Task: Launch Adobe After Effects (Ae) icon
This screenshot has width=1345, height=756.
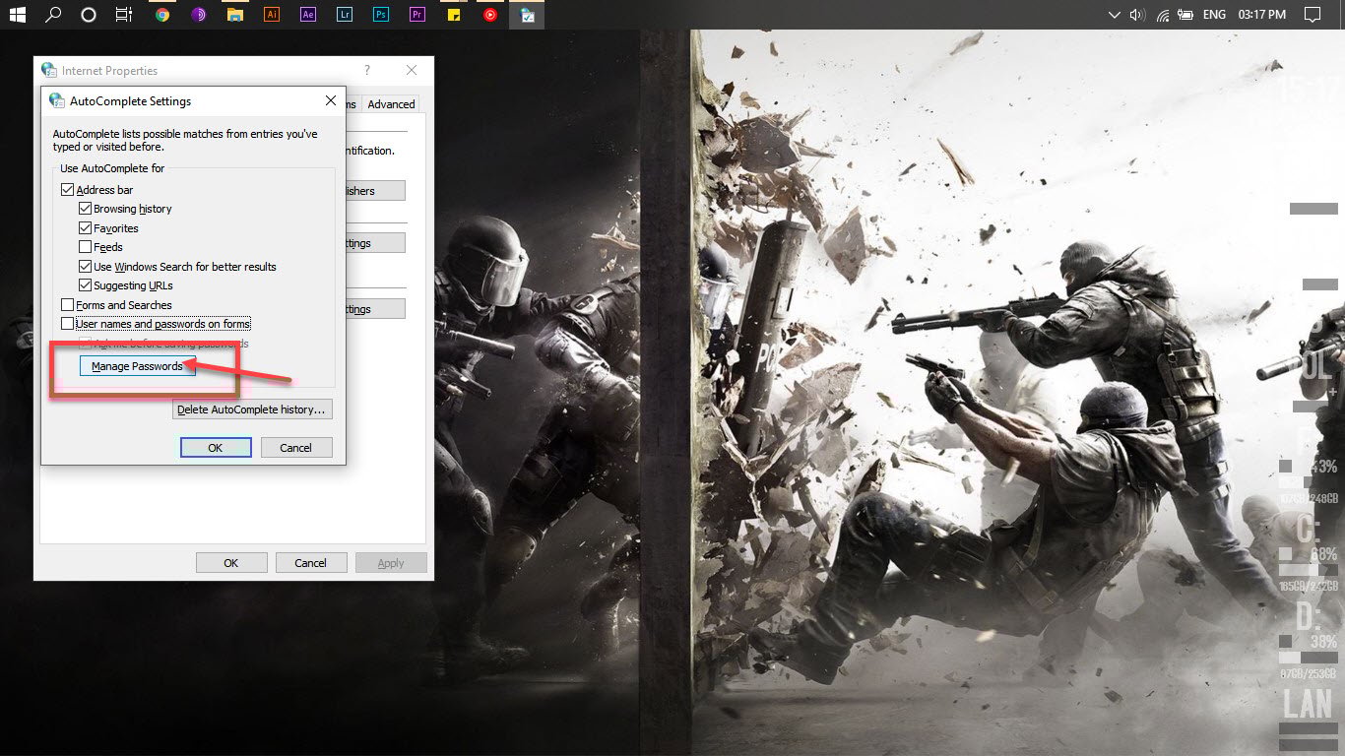Action: pos(308,15)
